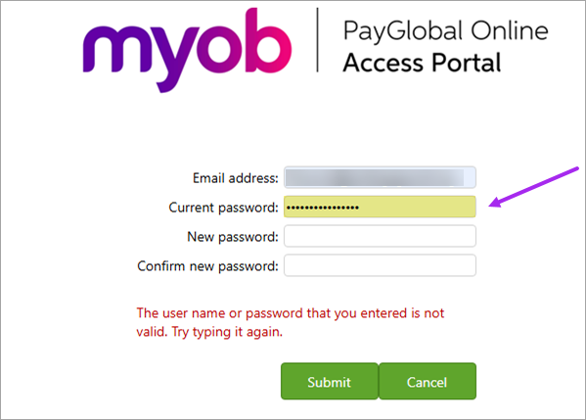Screen dimensions: 586x420
Task: Select the Access Portal heading text
Action: point(422,62)
